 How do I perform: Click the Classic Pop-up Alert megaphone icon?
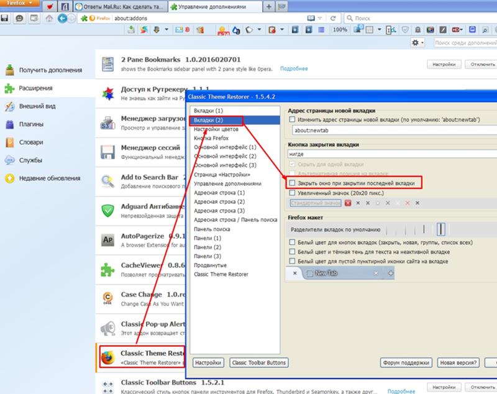(x=107, y=328)
